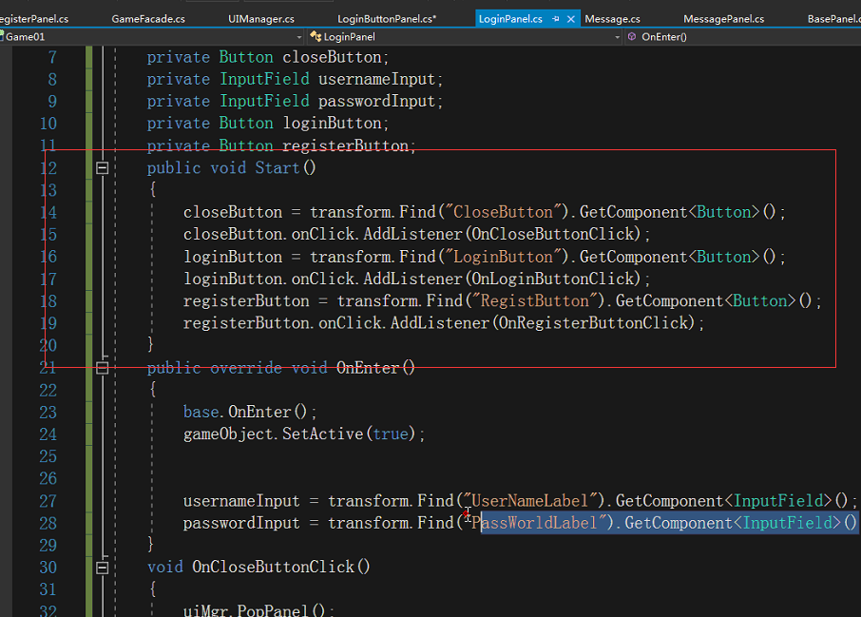Open the LoginButtonPanel.cs* tab
Screen dimensions: 861x617
coord(387,19)
